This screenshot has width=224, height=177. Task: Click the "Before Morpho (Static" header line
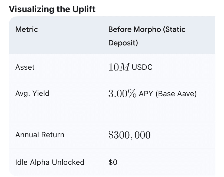click(x=147, y=29)
